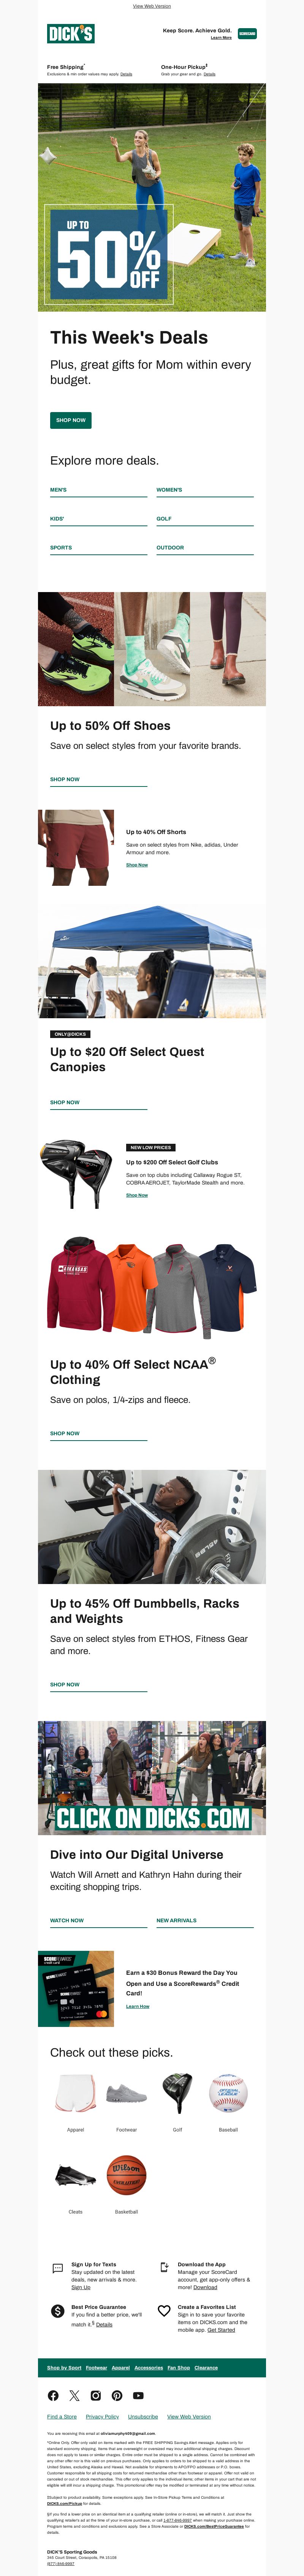Click the DICK'S logo in header
304x2576 pixels.
point(70,34)
